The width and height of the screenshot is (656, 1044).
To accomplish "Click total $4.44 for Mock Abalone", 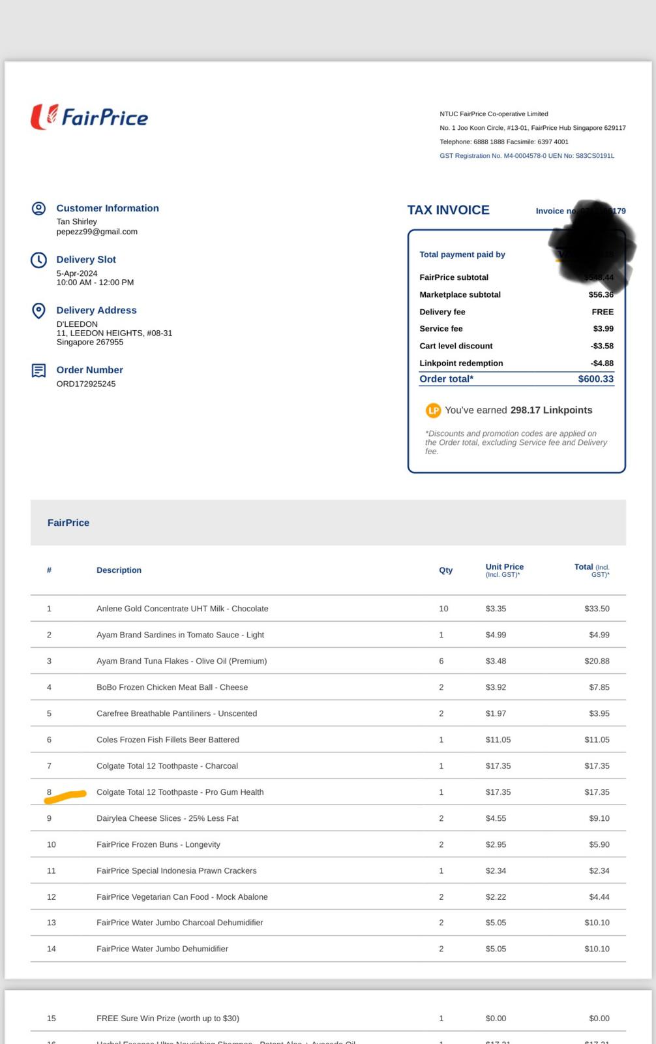I will pyautogui.click(x=599, y=897).
